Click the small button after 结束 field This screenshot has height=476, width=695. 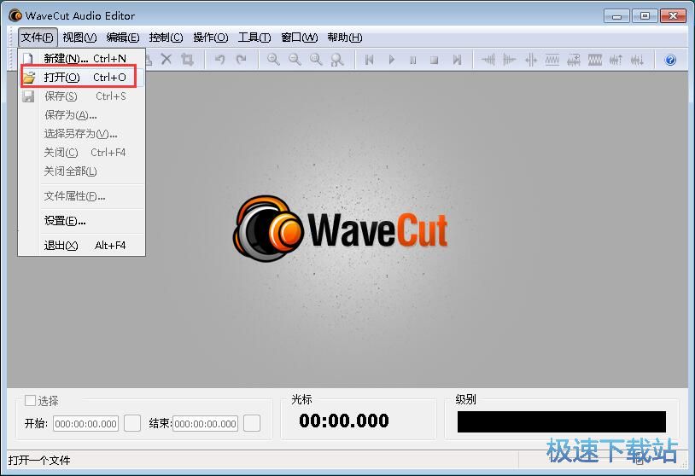[252, 423]
